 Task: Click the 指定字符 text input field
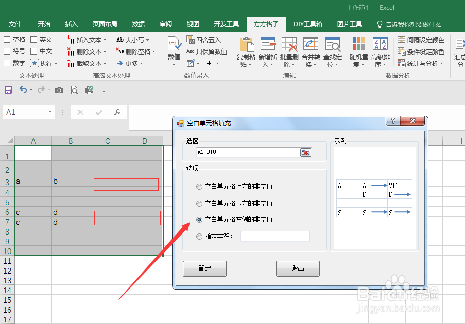pos(275,237)
